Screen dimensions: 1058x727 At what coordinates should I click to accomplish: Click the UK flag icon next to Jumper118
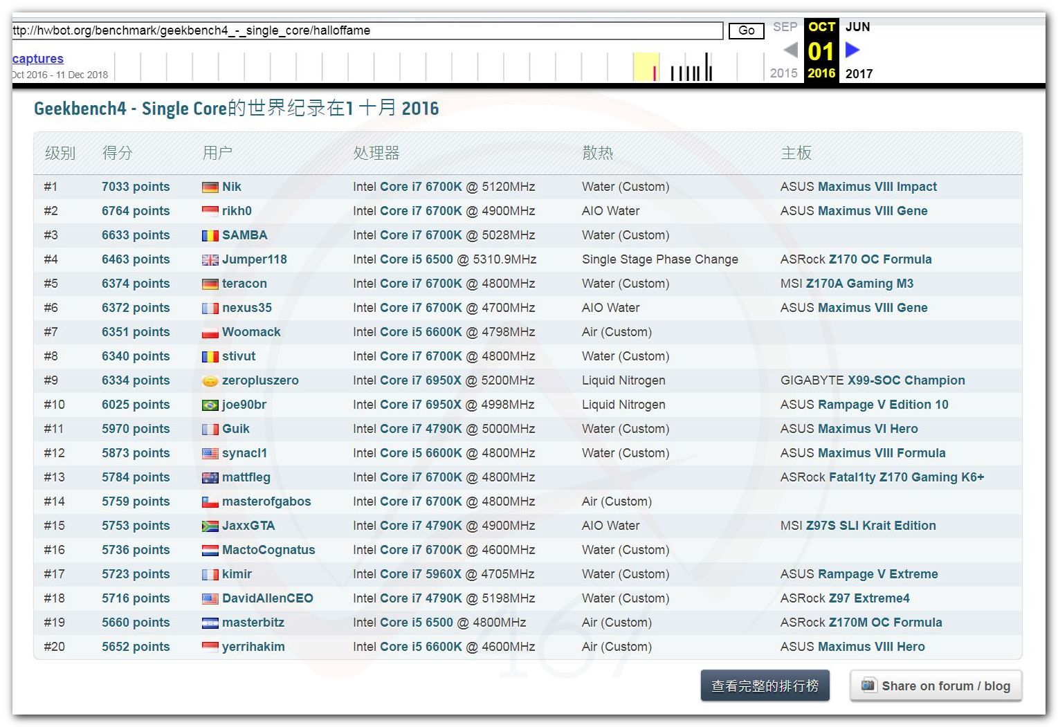point(210,260)
